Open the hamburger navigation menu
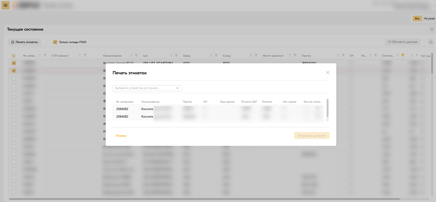Screen dimensions: 436x202 [5, 5]
